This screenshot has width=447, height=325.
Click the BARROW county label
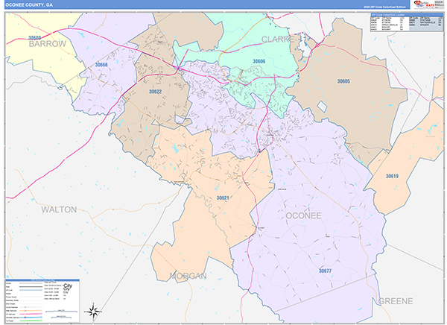pos(48,44)
